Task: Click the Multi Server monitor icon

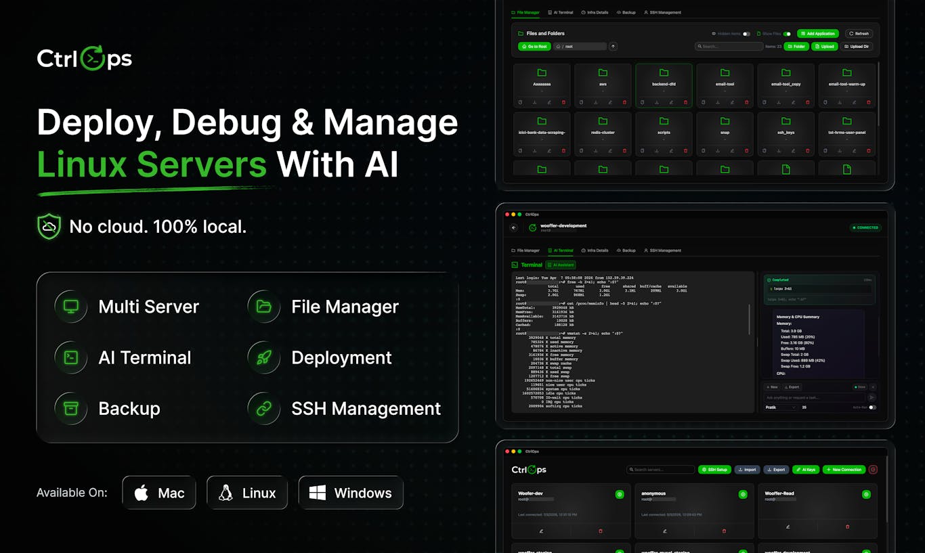Action: click(71, 307)
